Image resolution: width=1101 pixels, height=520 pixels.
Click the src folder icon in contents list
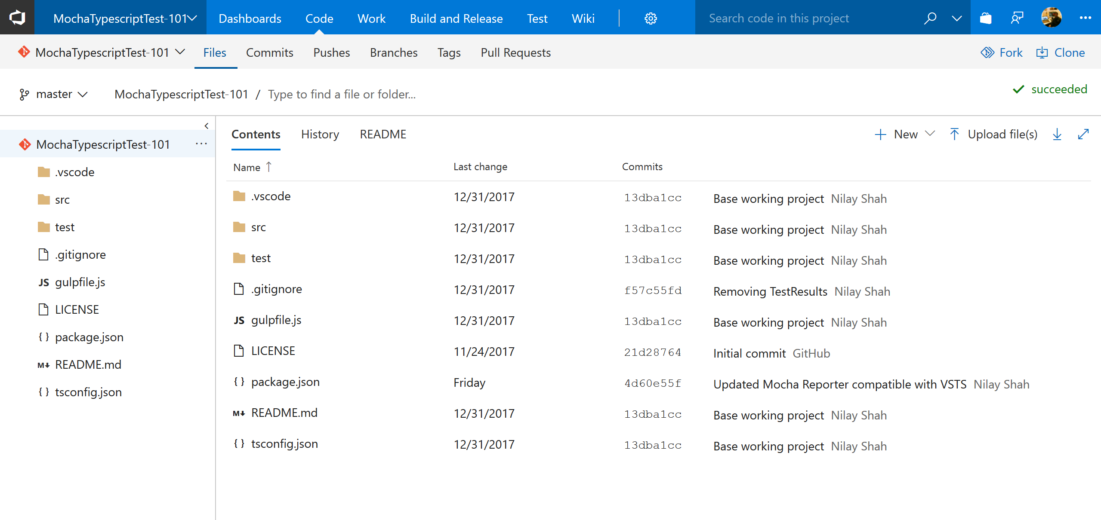[x=239, y=227]
